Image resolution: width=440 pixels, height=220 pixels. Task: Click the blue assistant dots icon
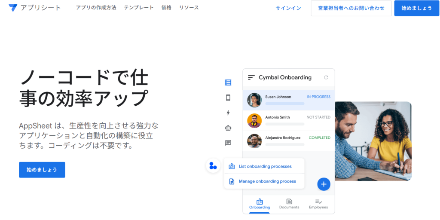(x=213, y=165)
